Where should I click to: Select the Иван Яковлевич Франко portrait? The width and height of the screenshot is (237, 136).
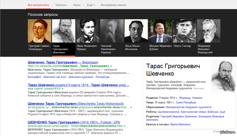(x=88, y=31)
